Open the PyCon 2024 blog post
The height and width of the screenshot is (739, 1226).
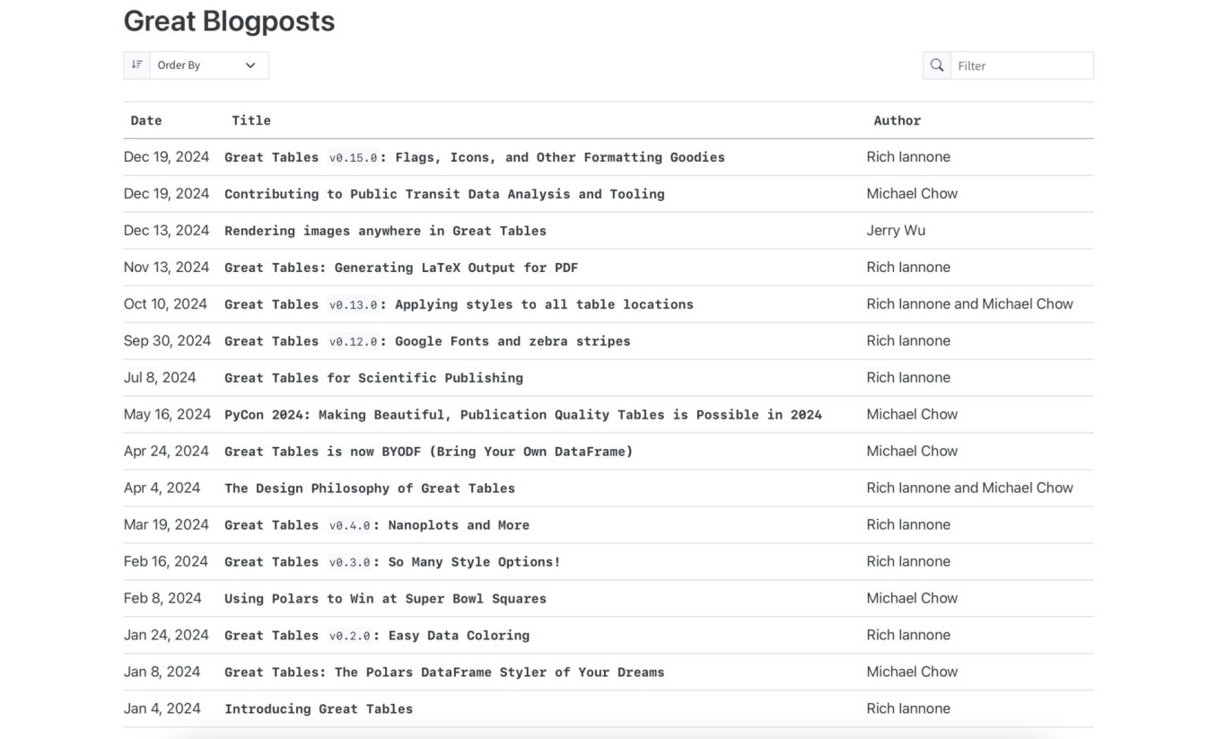pos(523,415)
